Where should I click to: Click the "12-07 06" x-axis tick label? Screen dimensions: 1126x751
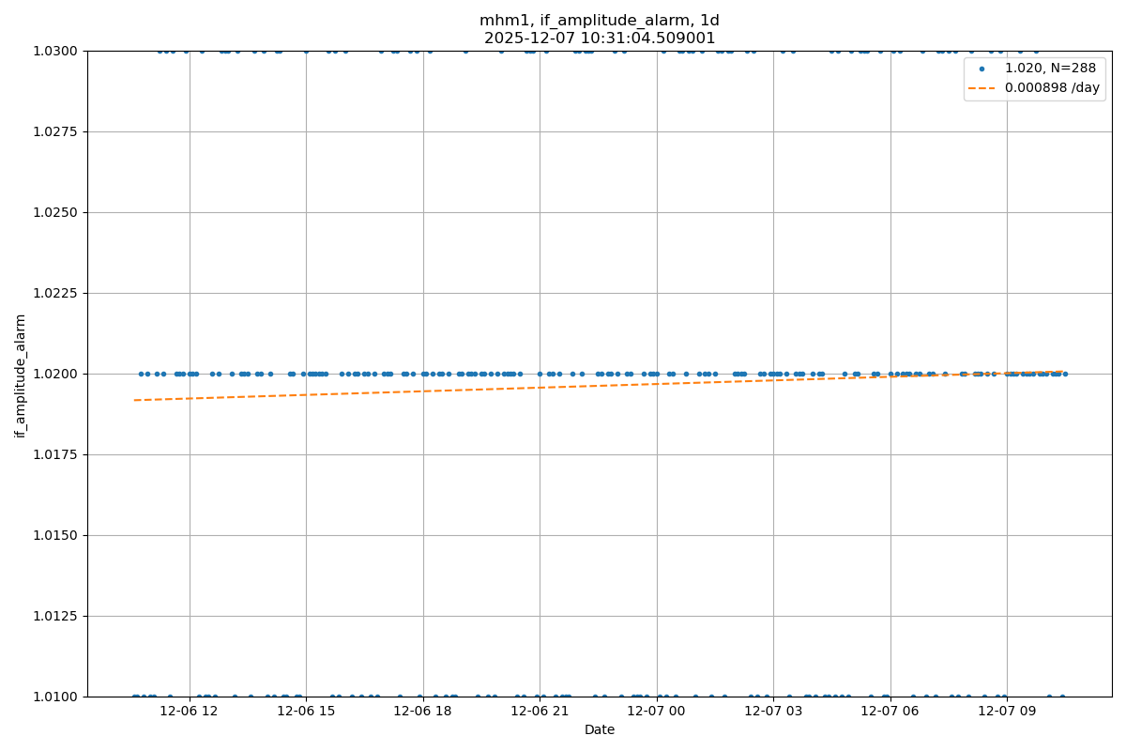[x=890, y=712]
